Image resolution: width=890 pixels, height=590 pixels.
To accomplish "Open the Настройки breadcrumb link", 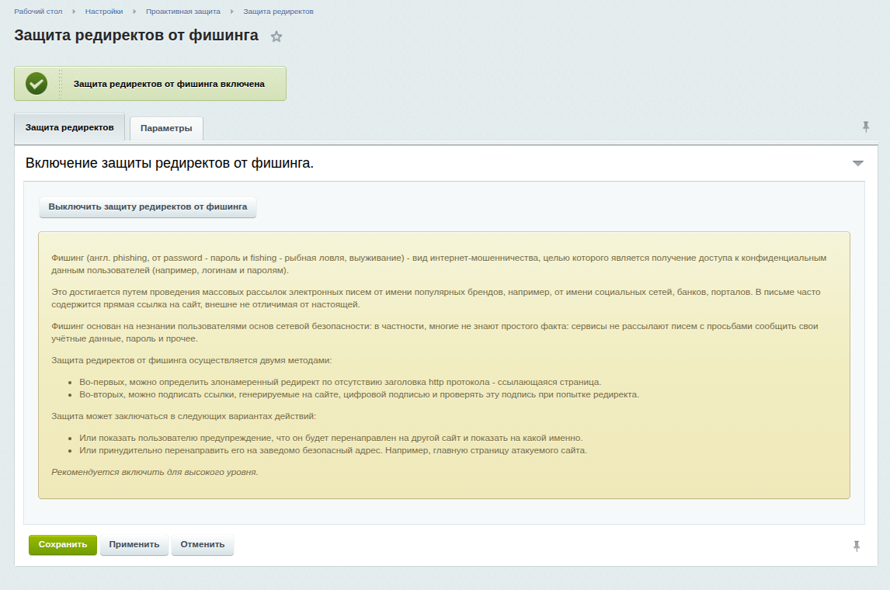I will coord(104,12).
